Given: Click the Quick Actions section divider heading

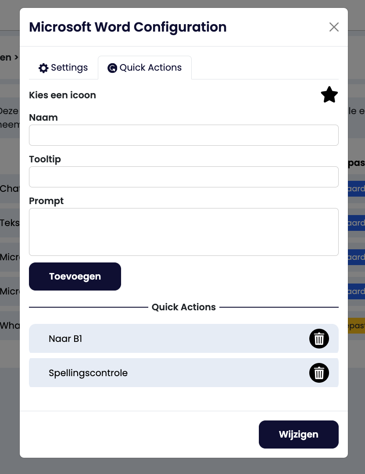Looking at the screenshot, I should pyautogui.click(x=184, y=307).
